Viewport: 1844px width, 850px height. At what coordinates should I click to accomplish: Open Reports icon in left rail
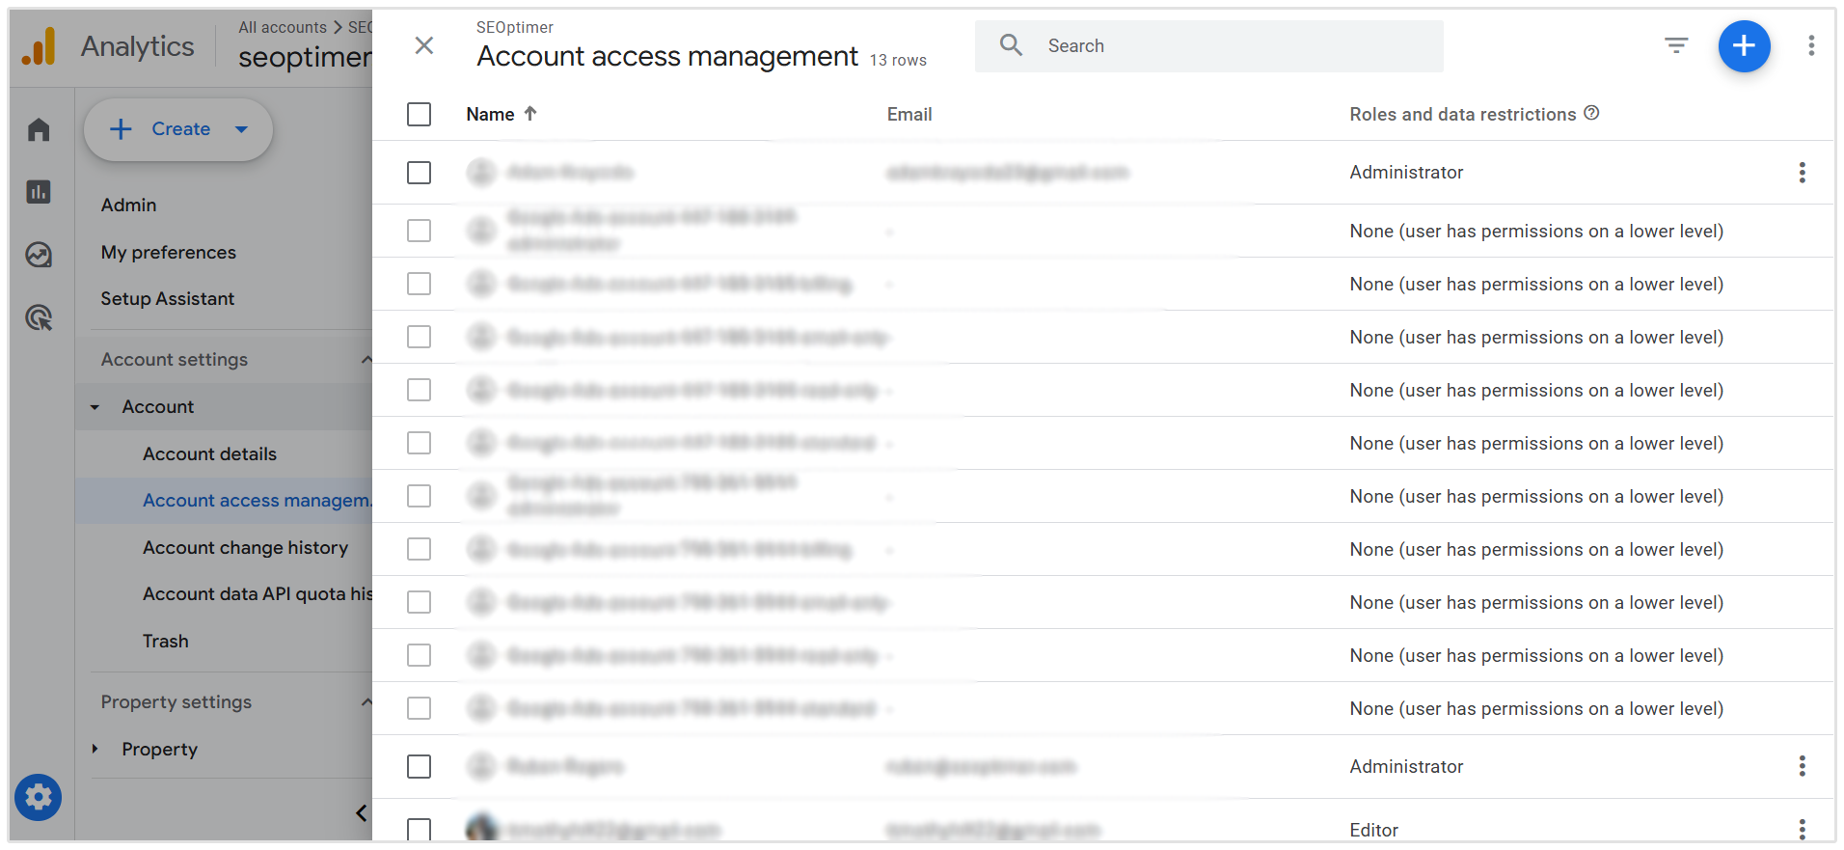(x=39, y=192)
